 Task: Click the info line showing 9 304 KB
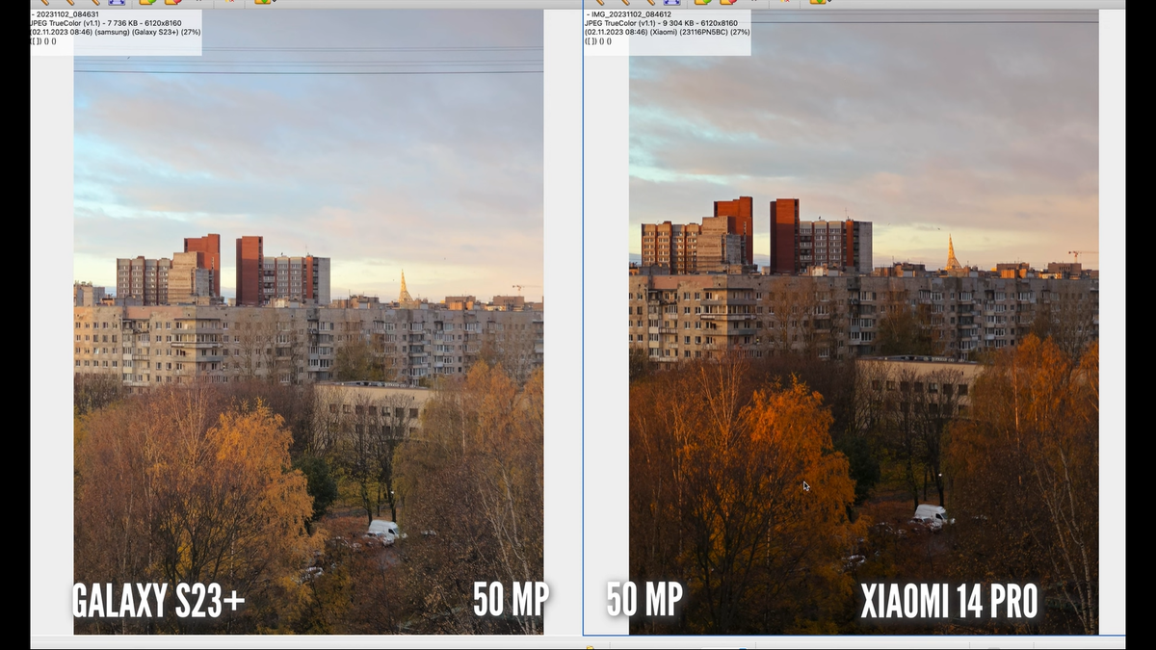click(661, 23)
